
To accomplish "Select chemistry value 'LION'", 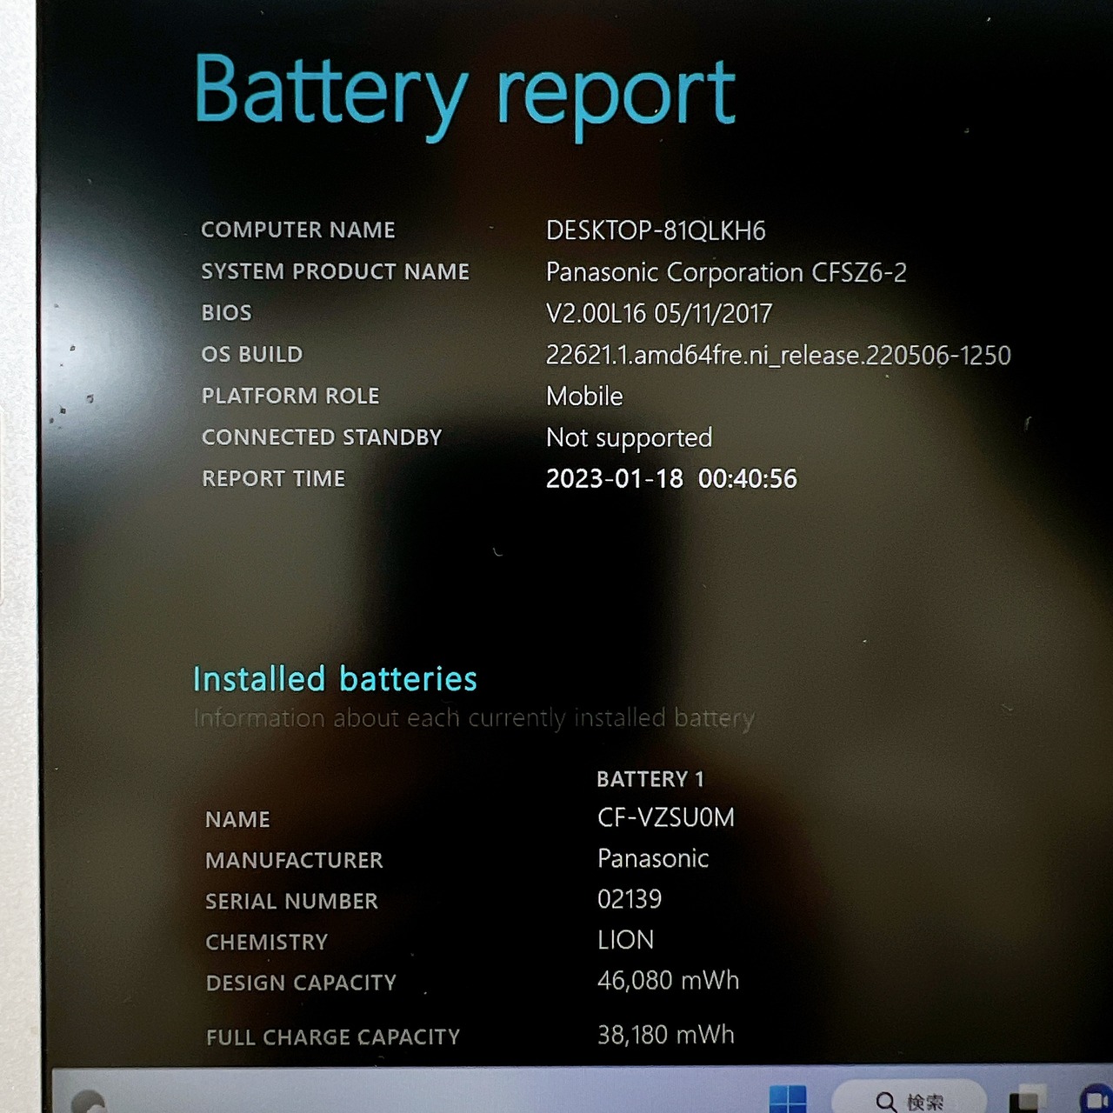I will 625,940.
